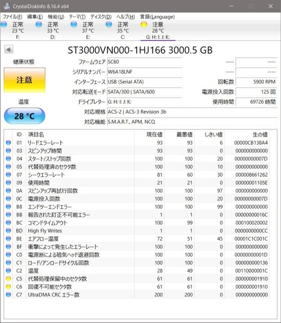Select the E: drive status orb
Image resolution: width=281 pixels, height=323 pixels.
[x=74, y=25]
